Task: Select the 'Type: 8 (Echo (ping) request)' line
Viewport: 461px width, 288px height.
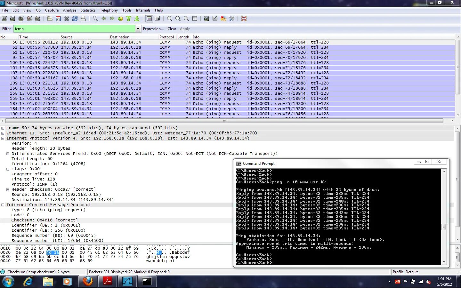Action: pos(48,210)
